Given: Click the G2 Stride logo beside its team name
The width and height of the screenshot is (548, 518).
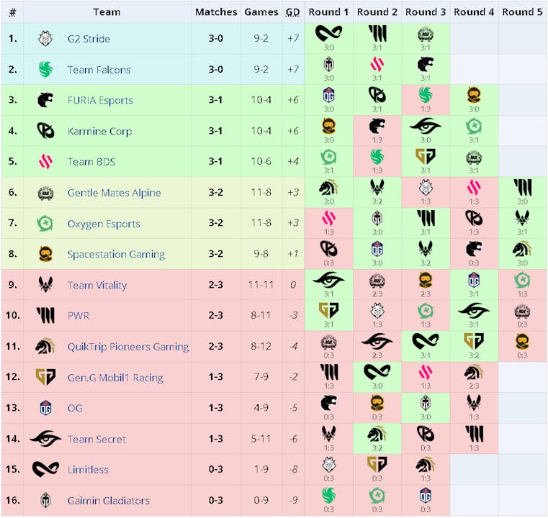Looking at the screenshot, I should tap(45, 39).
